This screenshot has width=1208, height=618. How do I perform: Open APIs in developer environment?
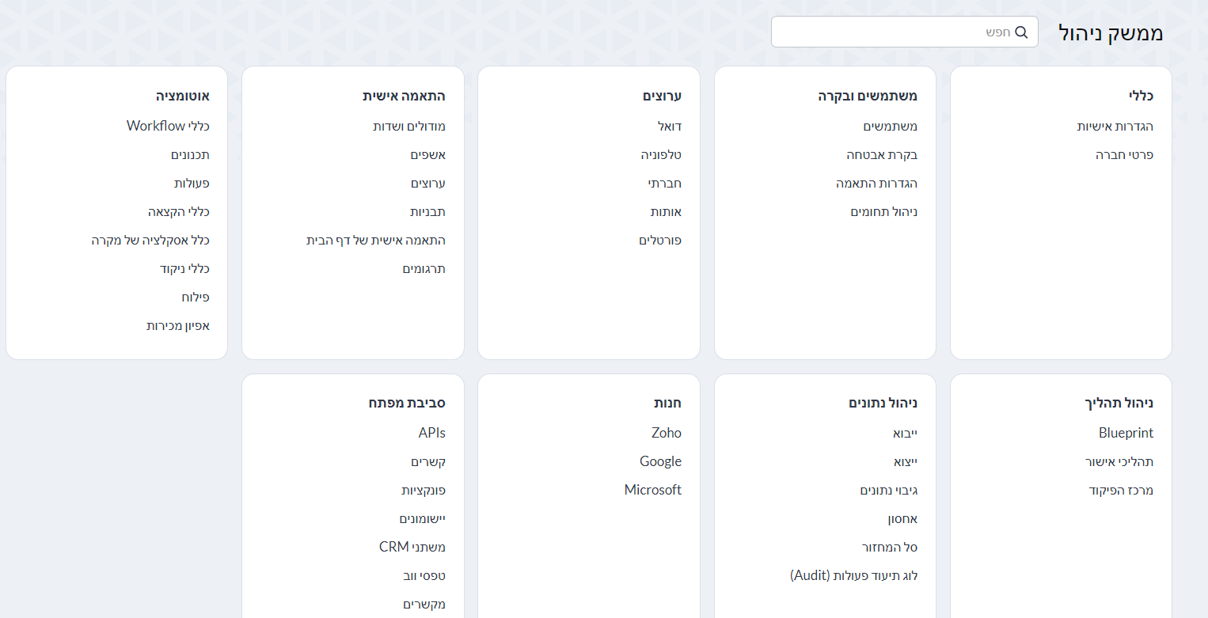click(x=431, y=434)
